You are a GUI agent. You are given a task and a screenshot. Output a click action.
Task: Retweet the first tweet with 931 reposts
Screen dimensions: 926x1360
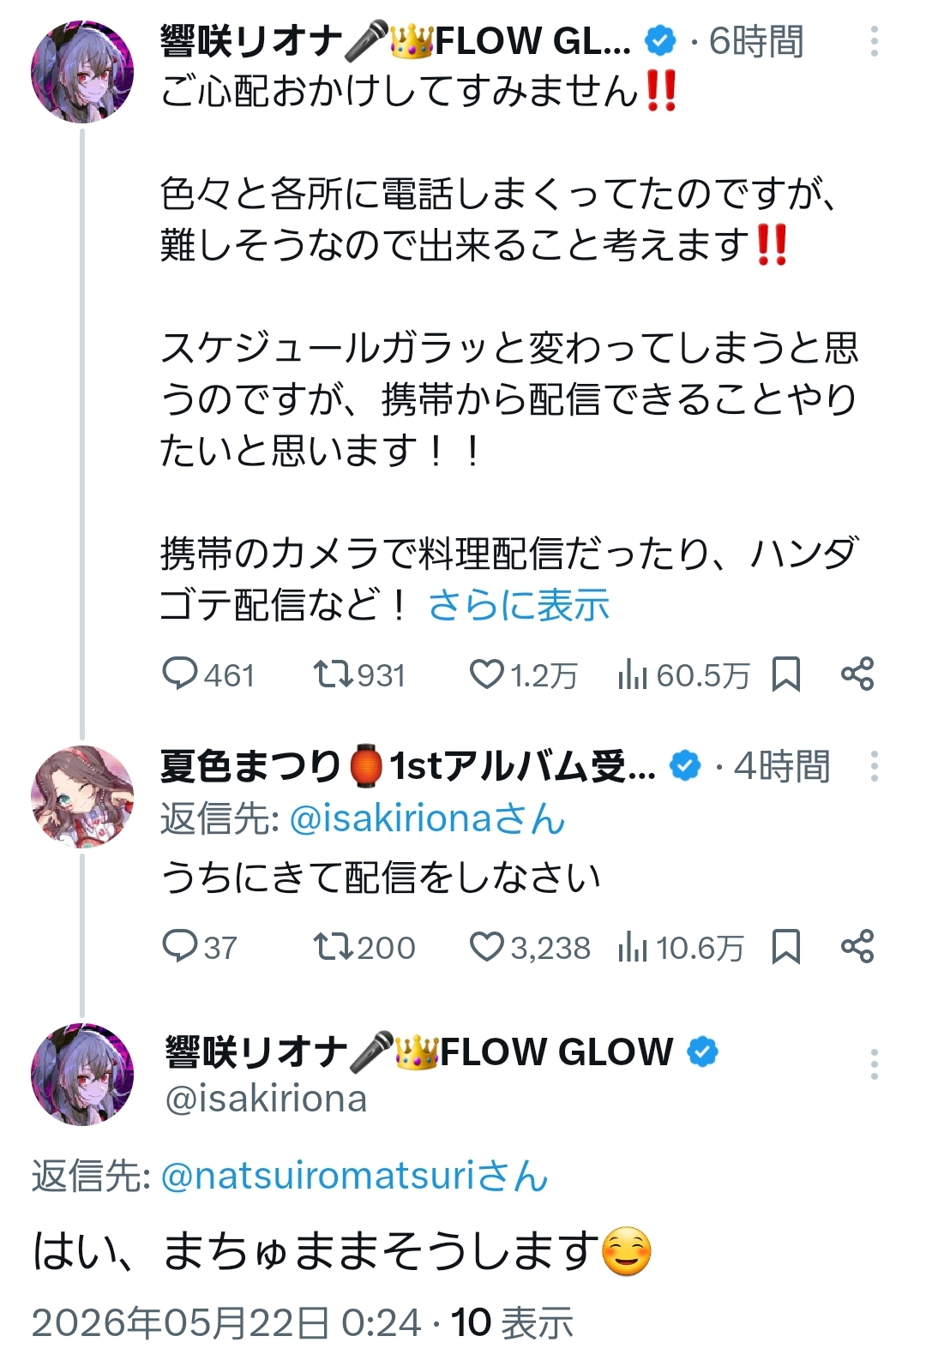(358, 675)
